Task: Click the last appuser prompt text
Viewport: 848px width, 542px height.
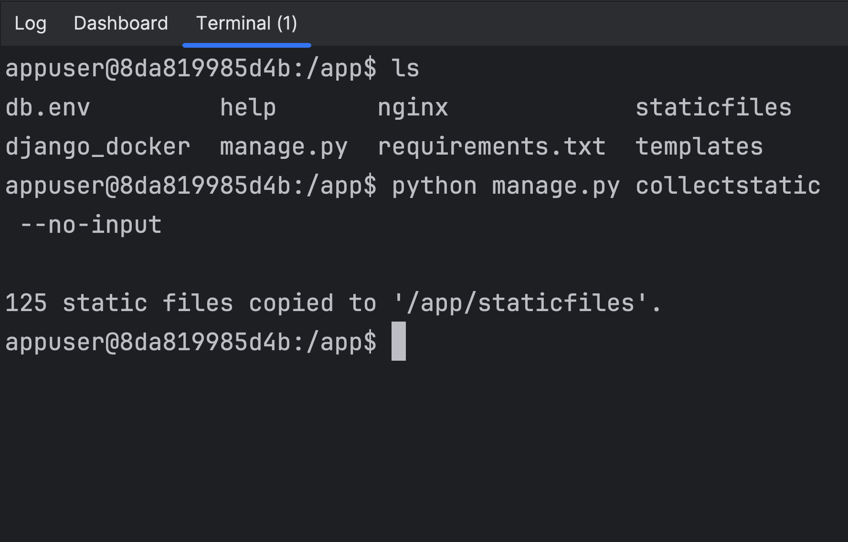Action: click(x=191, y=343)
